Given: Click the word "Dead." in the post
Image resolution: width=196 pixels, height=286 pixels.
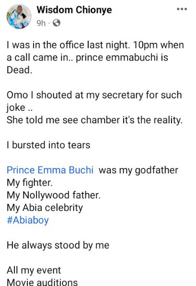Looking at the screenshot, I should [x=20, y=70].
